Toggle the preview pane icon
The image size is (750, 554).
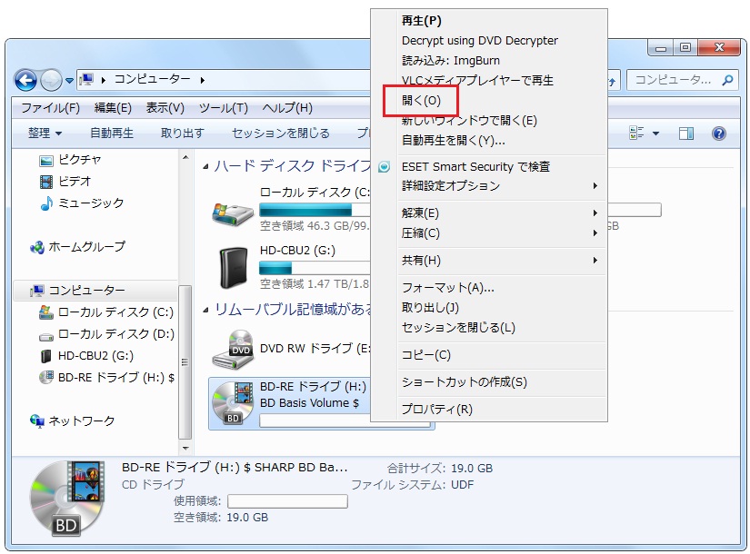686,134
